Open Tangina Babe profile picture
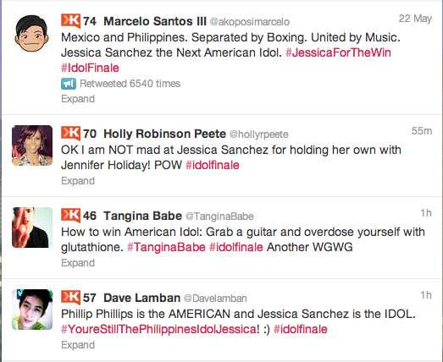The height and width of the screenshot is (362, 443). pyautogui.click(x=32, y=228)
